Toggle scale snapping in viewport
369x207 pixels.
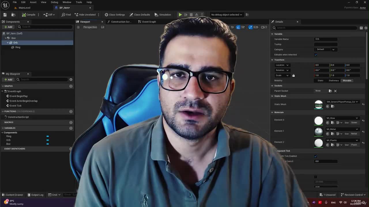click(x=250, y=27)
